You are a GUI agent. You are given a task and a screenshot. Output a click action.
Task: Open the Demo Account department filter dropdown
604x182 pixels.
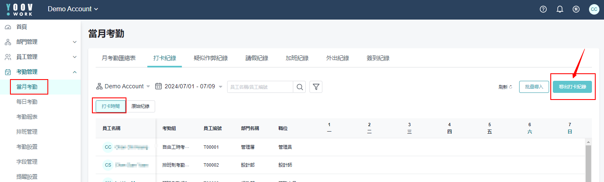click(123, 86)
